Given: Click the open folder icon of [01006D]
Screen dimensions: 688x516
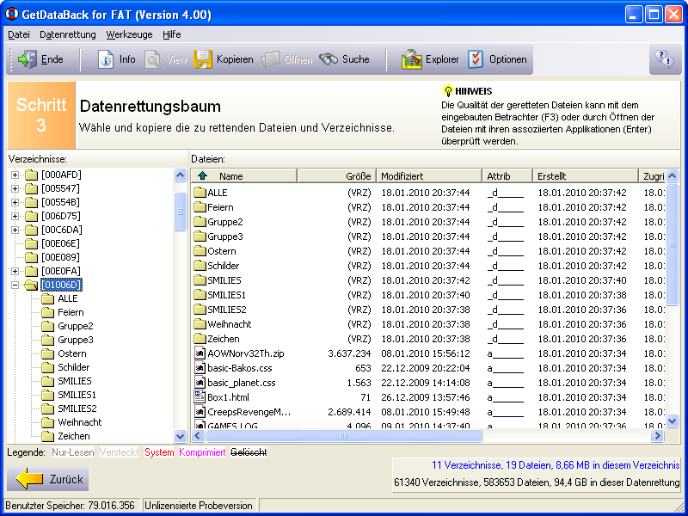Looking at the screenshot, I should (x=31, y=285).
